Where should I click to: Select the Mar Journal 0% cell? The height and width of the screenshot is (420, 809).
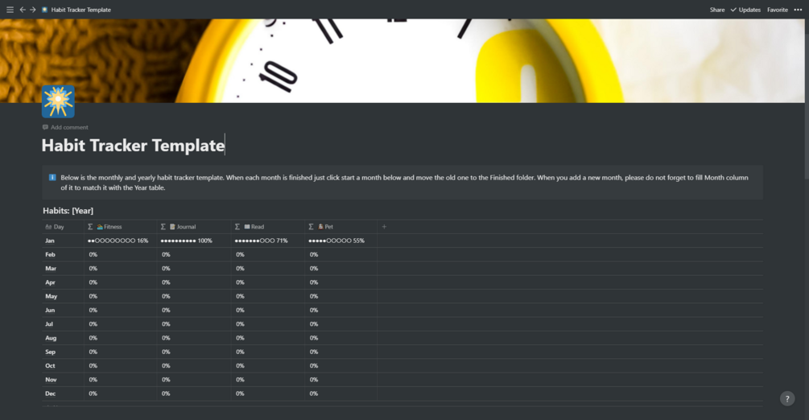click(194, 269)
